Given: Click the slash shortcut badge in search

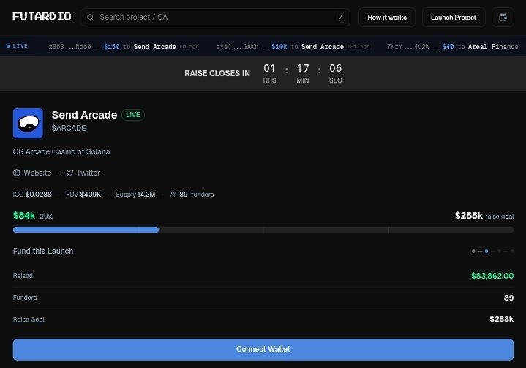Looking at the screenshot, I should (x=340, y=17).
